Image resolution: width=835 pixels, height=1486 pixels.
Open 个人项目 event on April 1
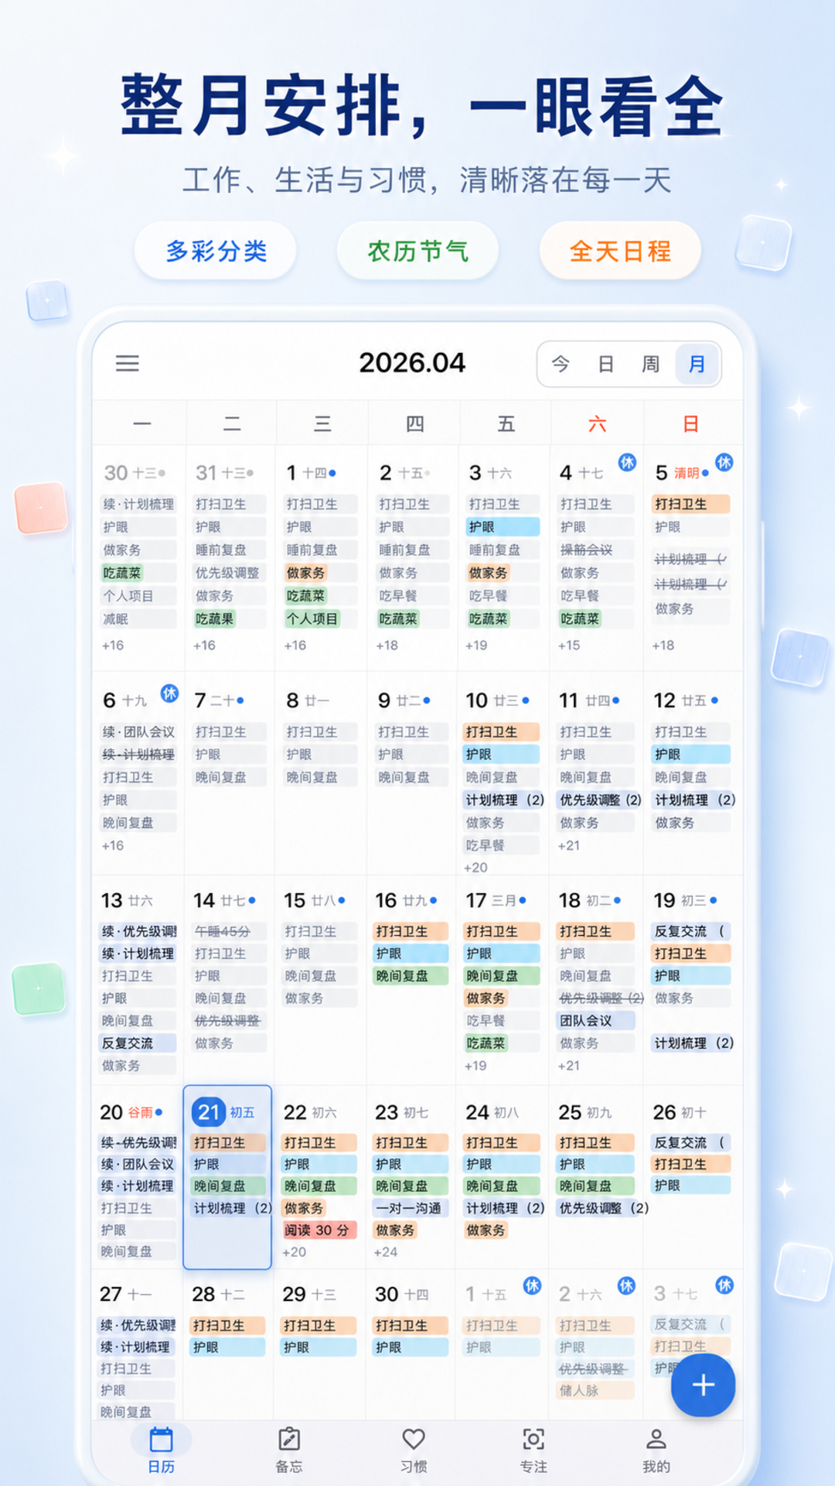pyautogui.click(x=312, y=619)
